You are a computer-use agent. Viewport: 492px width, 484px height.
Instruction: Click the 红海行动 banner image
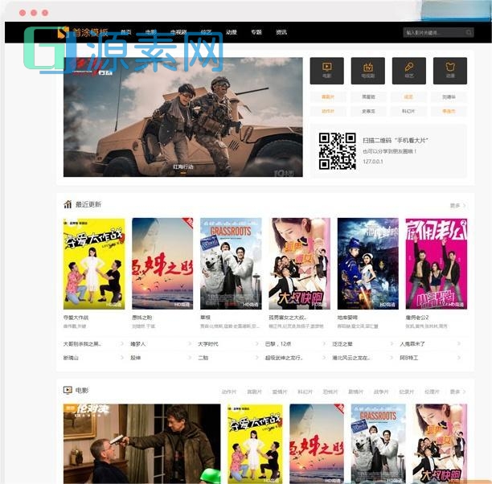pyautogui.click(x=183, y=117)
